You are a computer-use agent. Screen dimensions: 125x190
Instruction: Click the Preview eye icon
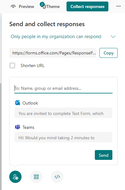(x=13, y=6)
